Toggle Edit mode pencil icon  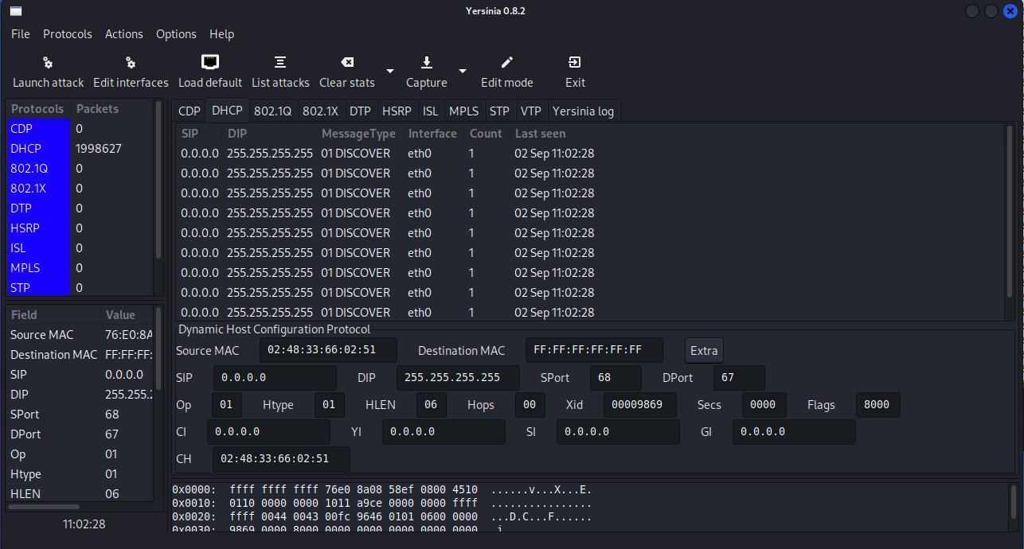(507, 62)
